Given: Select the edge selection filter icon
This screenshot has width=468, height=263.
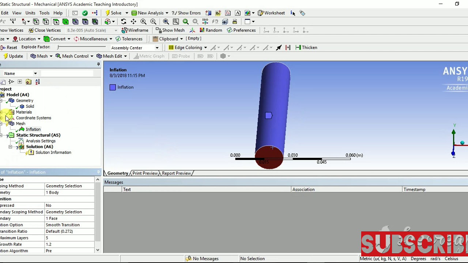Looking at the screenshot, I should (x=46, y=22).
